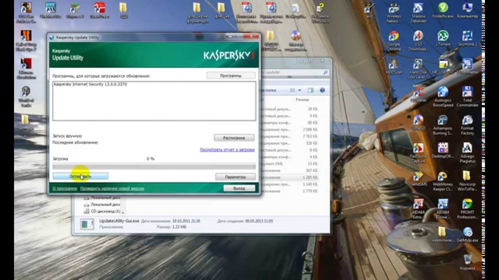Launch SendSMS desktop shortcut

pyautogui.click(x=418, y=178)
